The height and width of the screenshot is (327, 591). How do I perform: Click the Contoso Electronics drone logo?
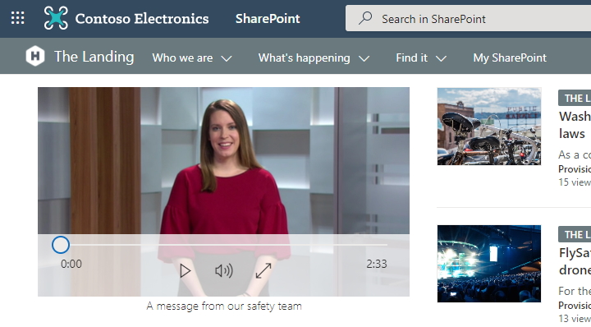(x=56, y=18)
